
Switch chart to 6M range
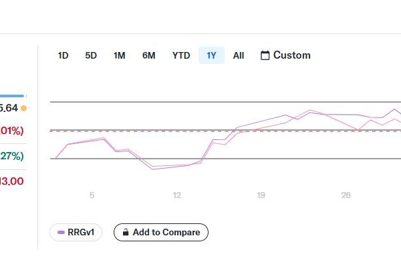(x=148, y=55)
